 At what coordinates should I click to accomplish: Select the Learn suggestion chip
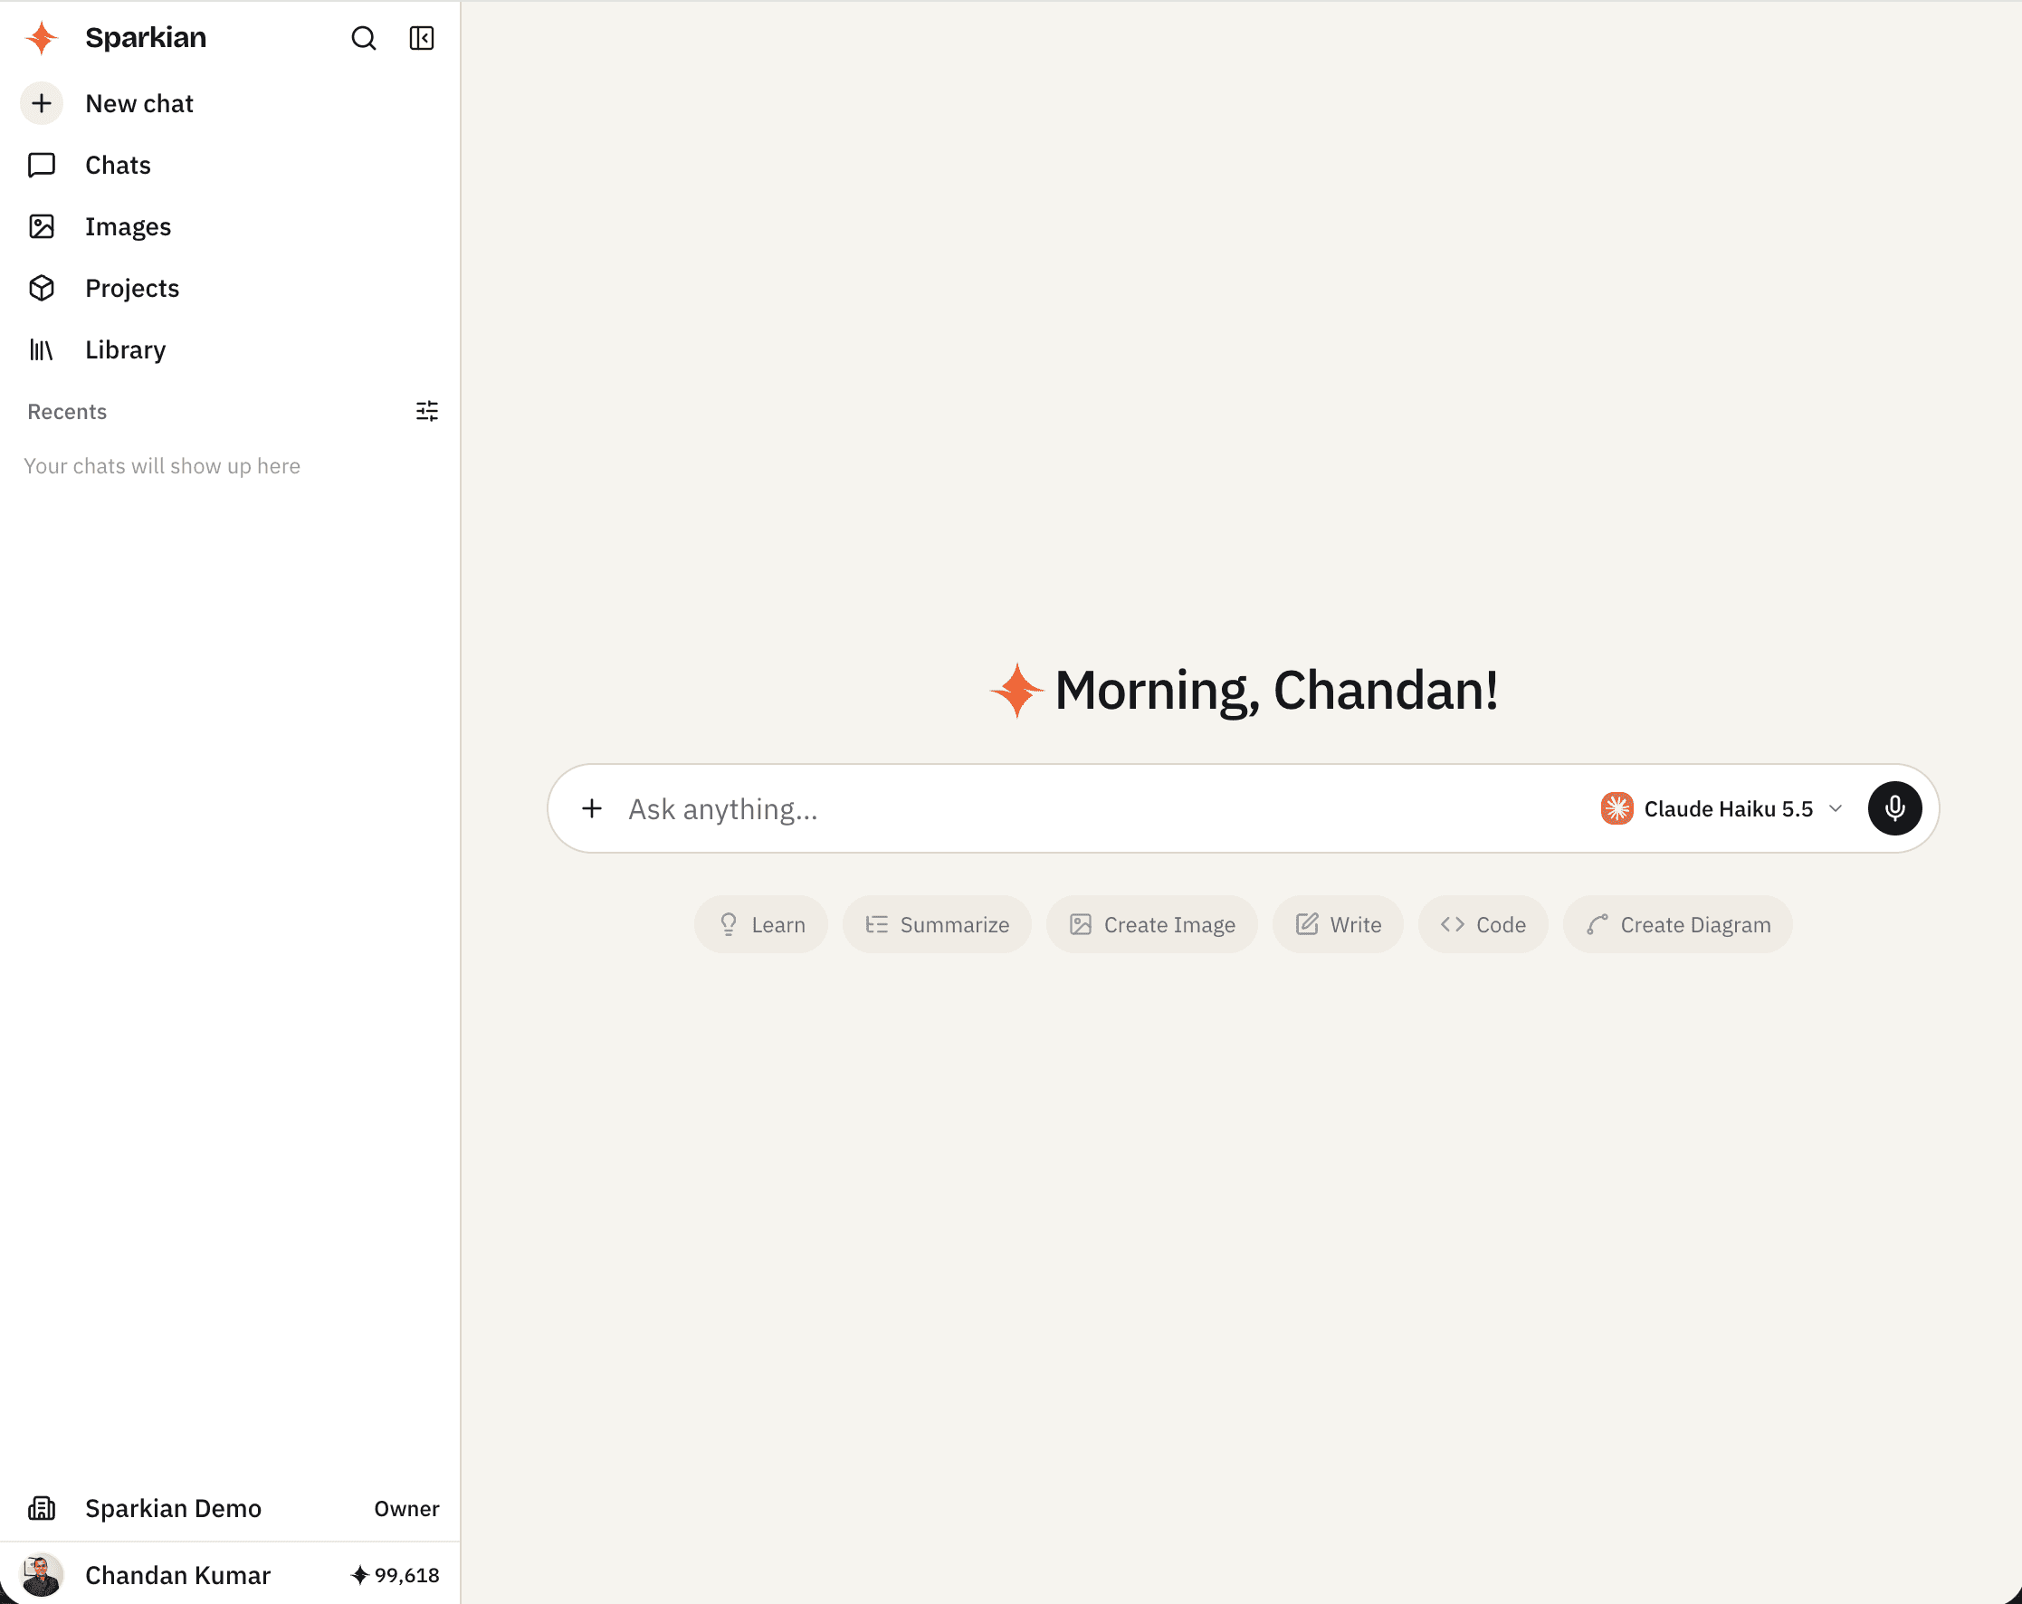760,925
